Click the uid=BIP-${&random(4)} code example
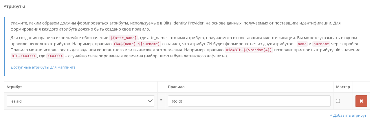 click(x=249, y=50)
